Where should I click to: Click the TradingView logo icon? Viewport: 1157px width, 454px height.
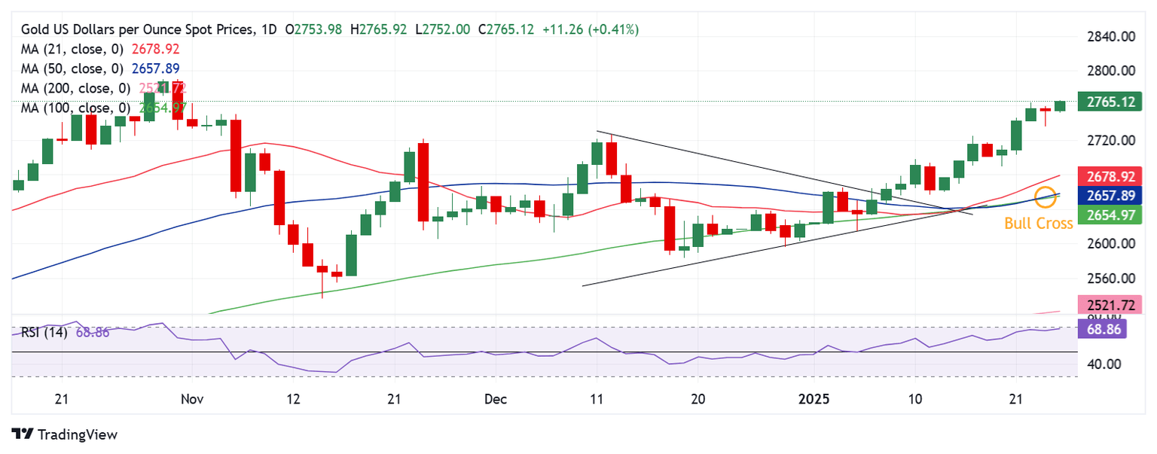(23, 434)
